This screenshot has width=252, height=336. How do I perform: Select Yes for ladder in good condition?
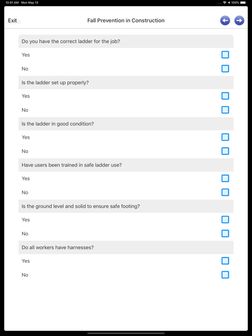click(x=225, y=137)
